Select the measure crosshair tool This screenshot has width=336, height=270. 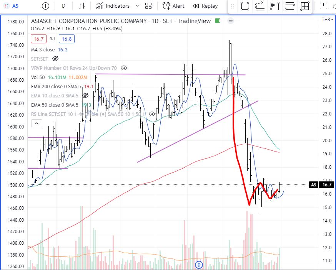click(304, 6)
